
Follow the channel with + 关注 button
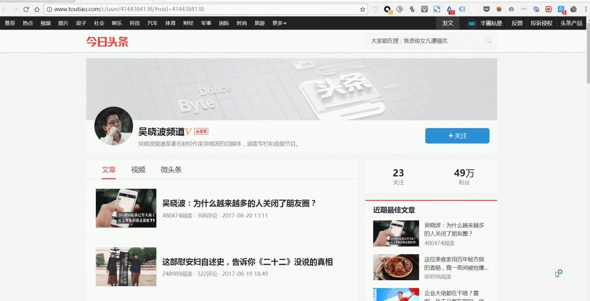tap(457, 136)
